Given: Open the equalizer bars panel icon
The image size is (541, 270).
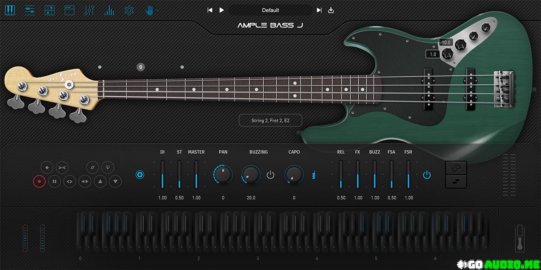Looking at the screenshot, I should pos(109,10).
